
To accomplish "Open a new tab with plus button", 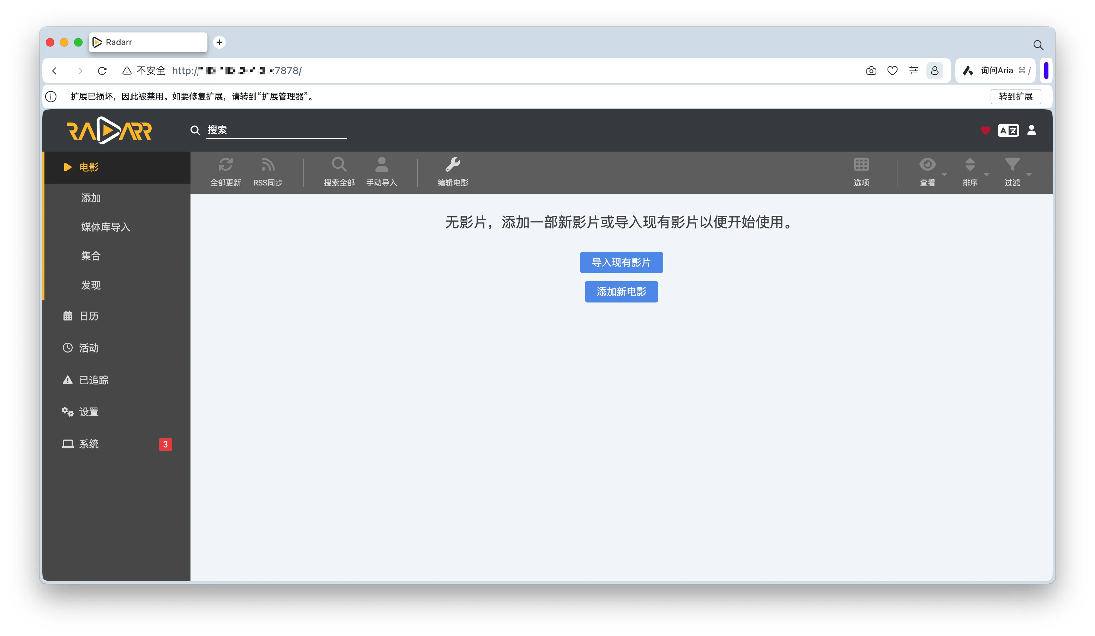I will pyautogui.click(x=219, y=42).
